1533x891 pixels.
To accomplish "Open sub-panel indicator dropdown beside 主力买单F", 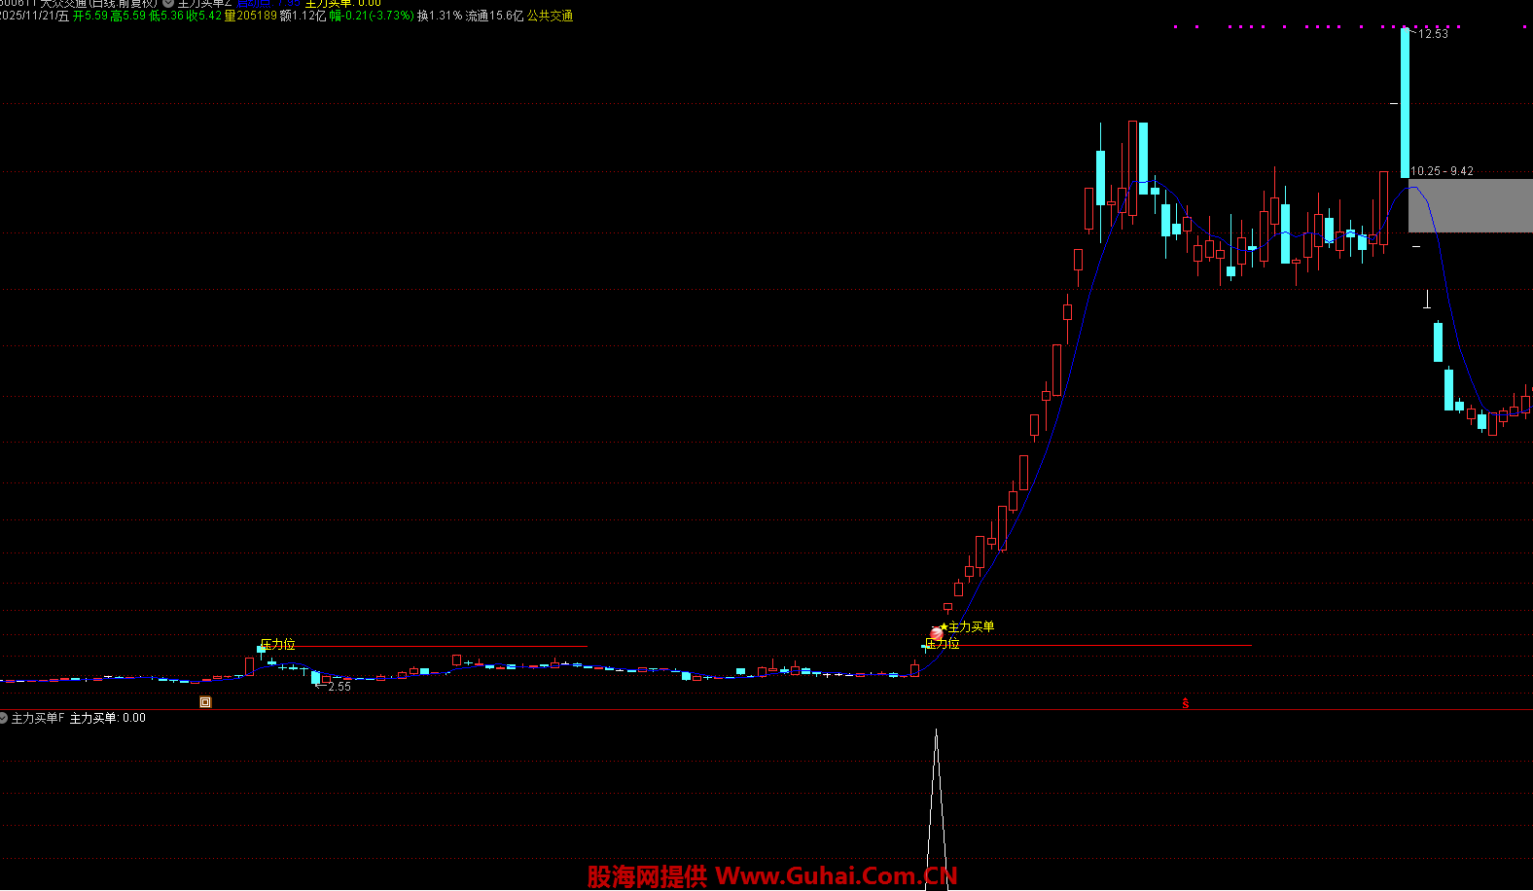I will (x=4, y=718).
